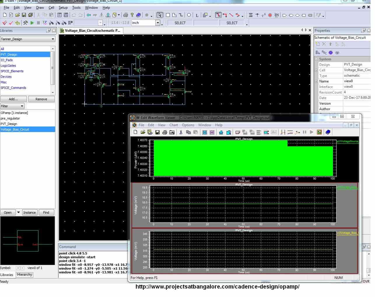Screen dimensions: 375x297
Task: Click the W-Edit vertical cursor bars icon
Action: pyautogui.click(x=283, y=132)
